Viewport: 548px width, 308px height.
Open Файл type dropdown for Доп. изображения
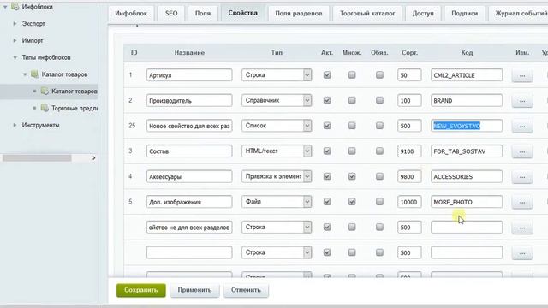277,202
